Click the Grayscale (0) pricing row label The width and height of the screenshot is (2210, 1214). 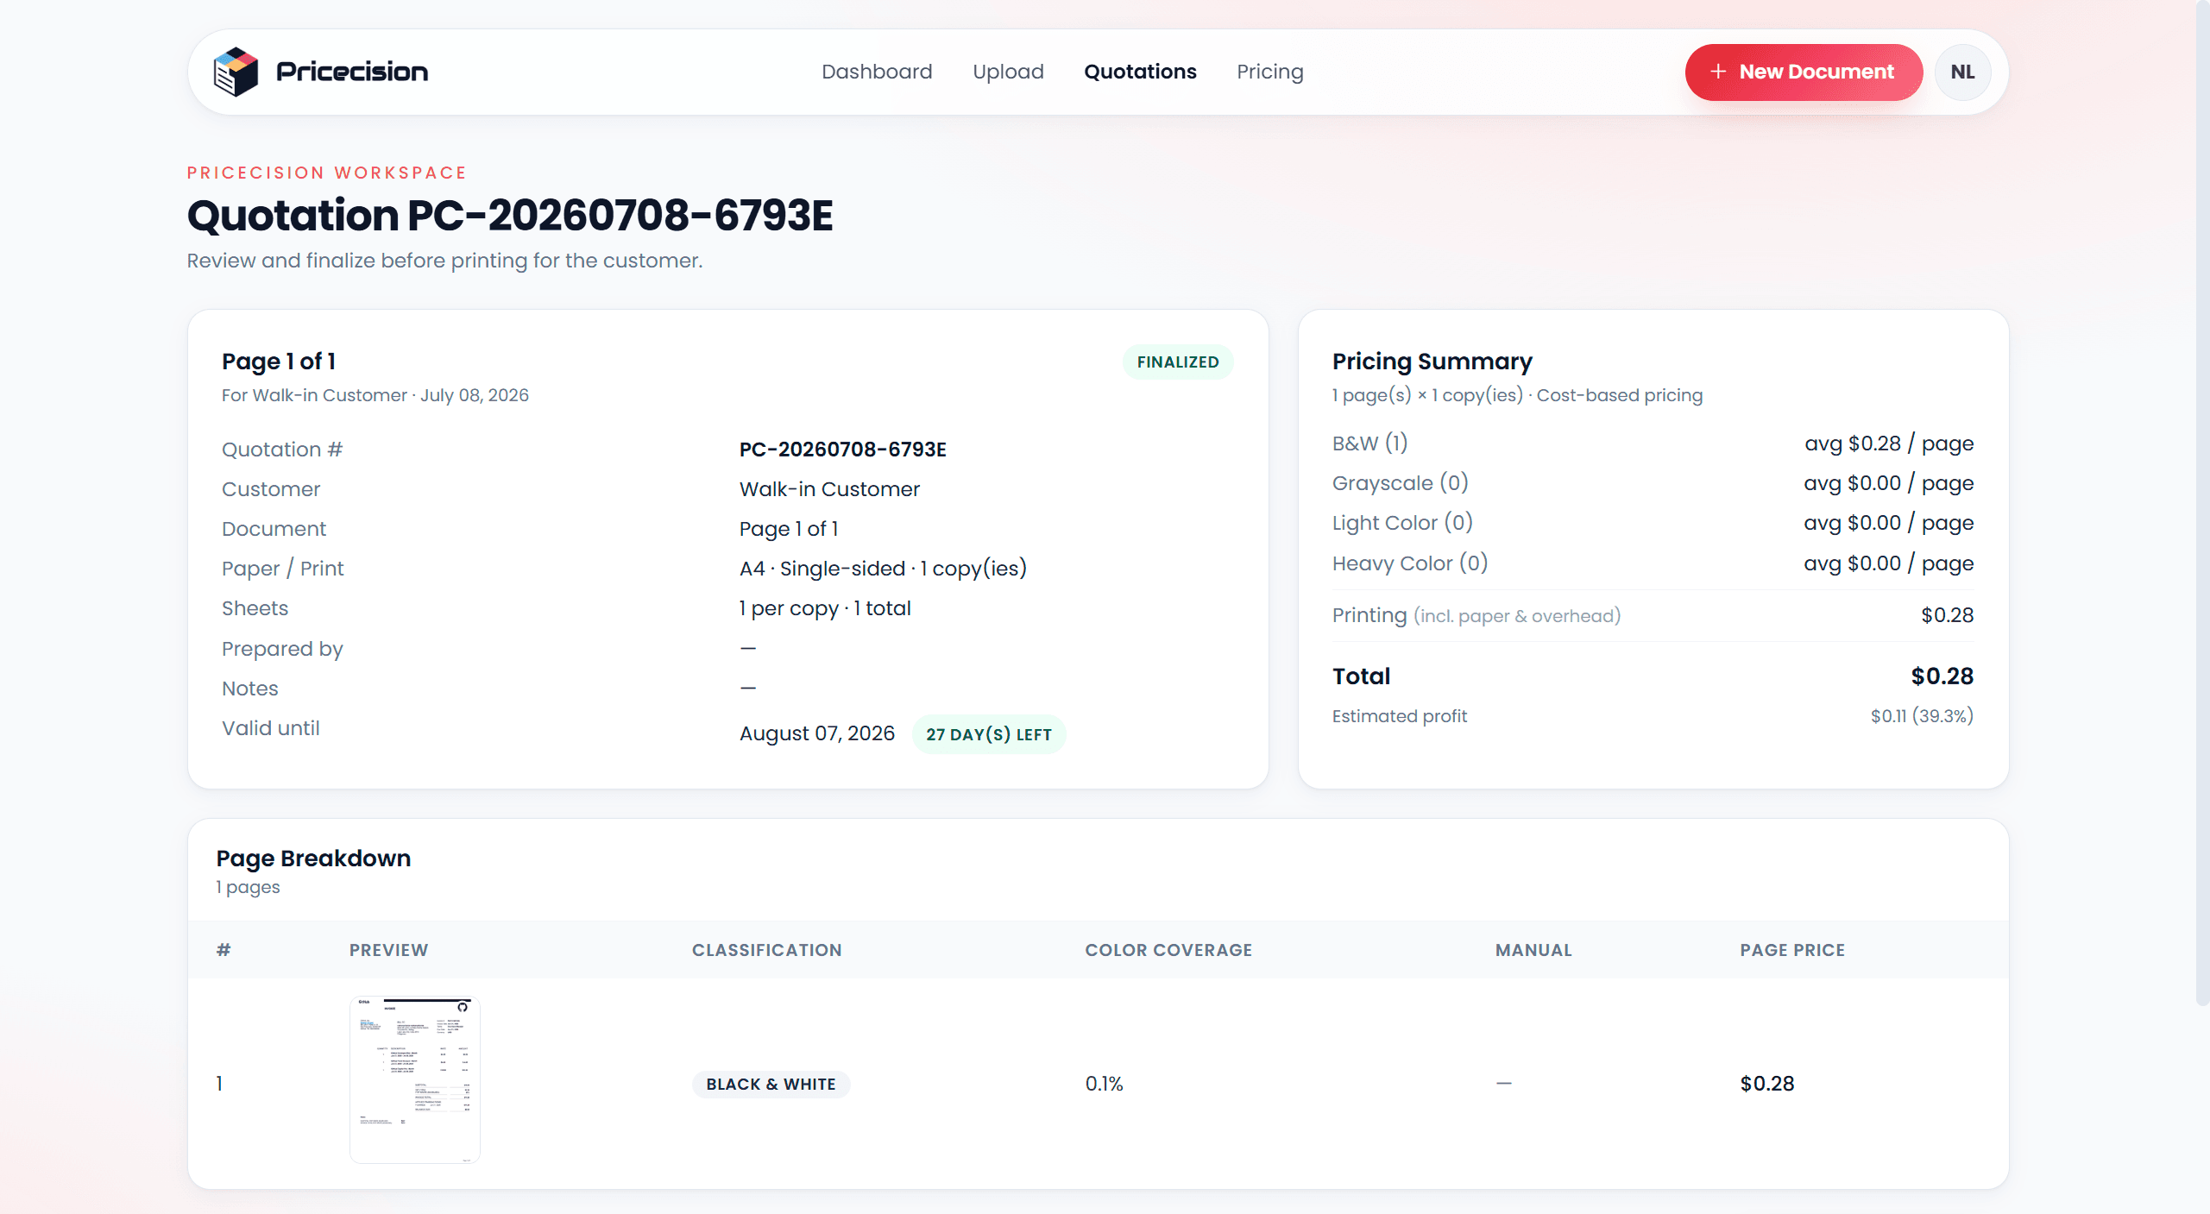(x=1400, y=483)
